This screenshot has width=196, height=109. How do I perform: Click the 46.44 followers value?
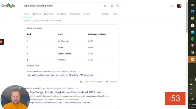click(x=91, y=47)
